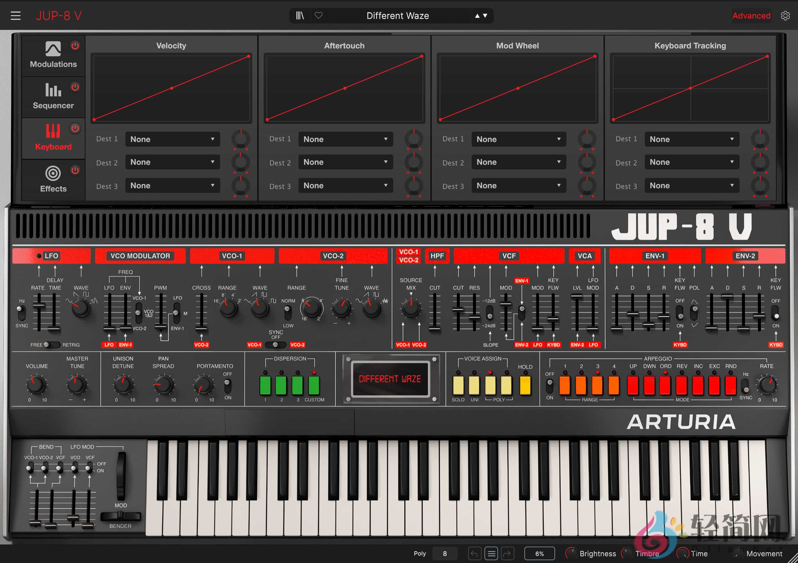Image resolution: width=798 pixels, height=563 pixels.
Task: Toggle the Modulations power button
Action: click(75, 46)
